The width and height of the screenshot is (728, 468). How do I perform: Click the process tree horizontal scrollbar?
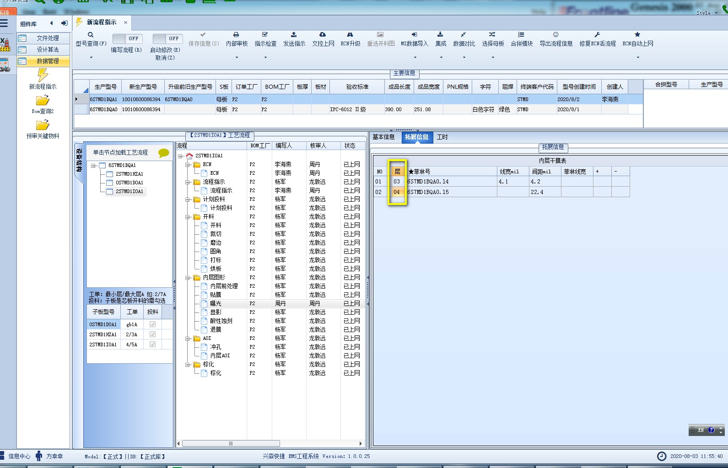[231, 444]
